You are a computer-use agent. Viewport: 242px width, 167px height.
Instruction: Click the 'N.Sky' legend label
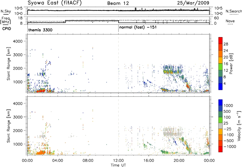point(6,11)
